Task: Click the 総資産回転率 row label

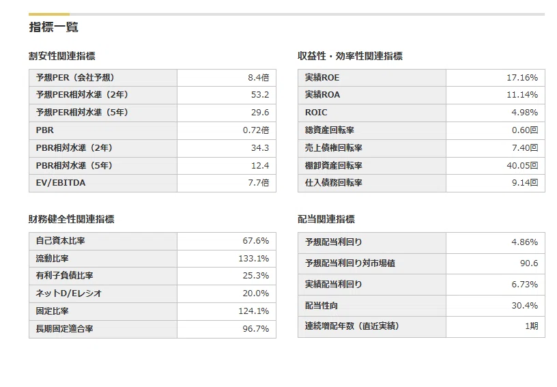Action: pos(329,130)
